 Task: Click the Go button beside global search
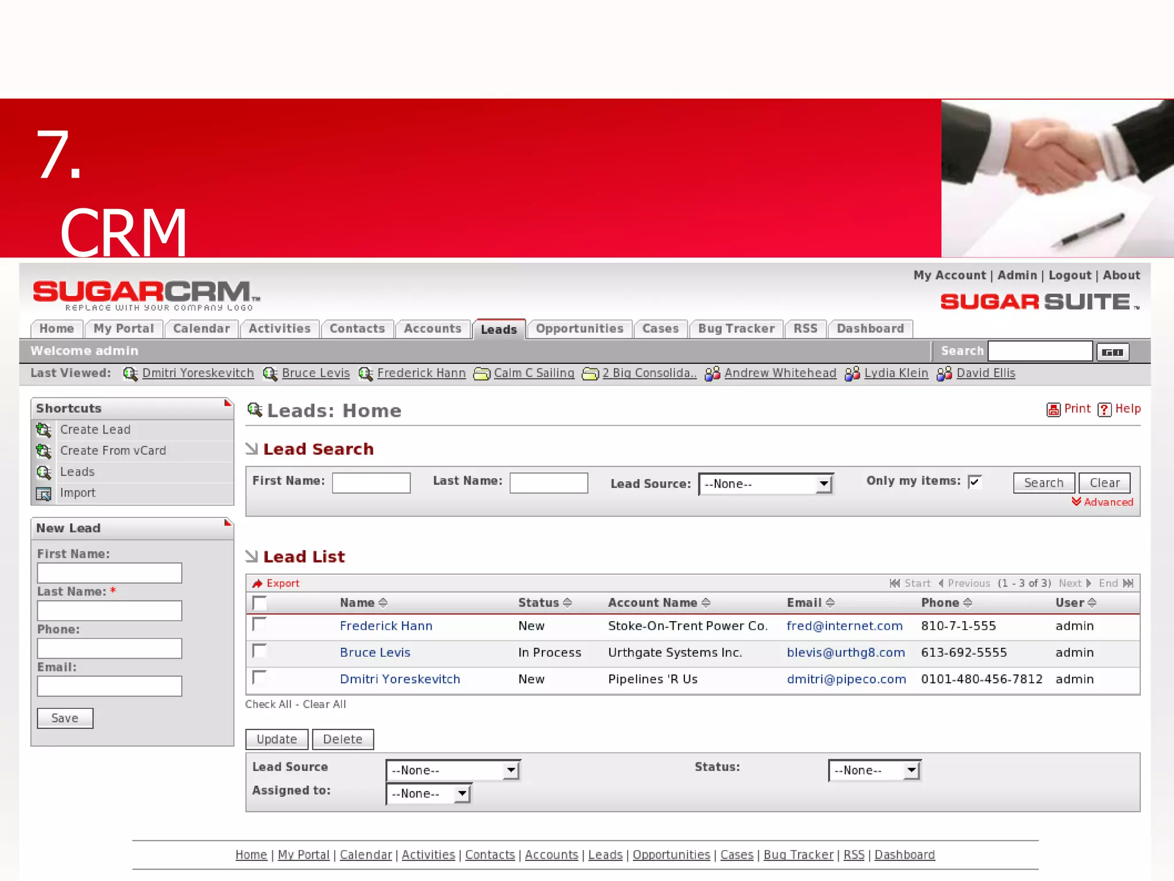click(x=1113, y=352)
